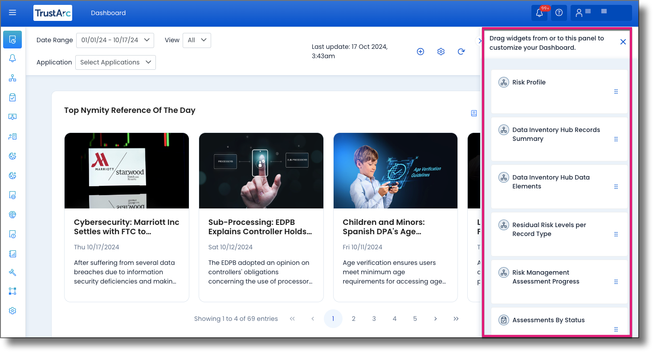Click the Fri 10/11/2024 article date

[363, 247]
